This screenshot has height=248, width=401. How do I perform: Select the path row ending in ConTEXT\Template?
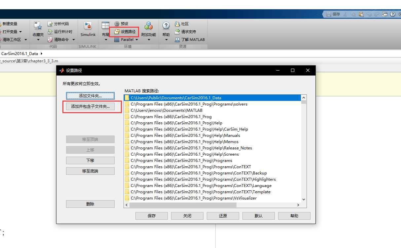coord(212,192)
